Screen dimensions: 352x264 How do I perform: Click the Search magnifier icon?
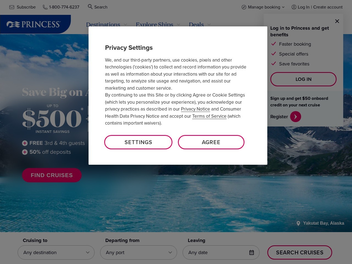point(90,7)
